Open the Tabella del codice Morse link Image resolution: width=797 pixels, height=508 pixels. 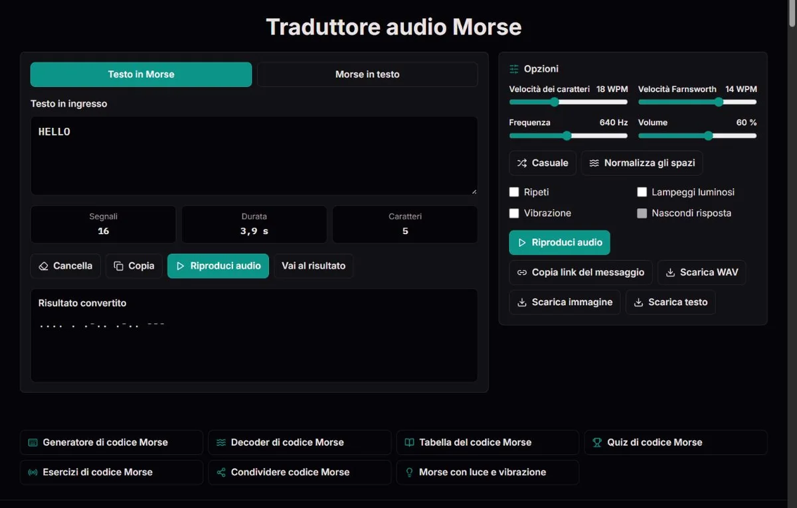coord(487,442)
